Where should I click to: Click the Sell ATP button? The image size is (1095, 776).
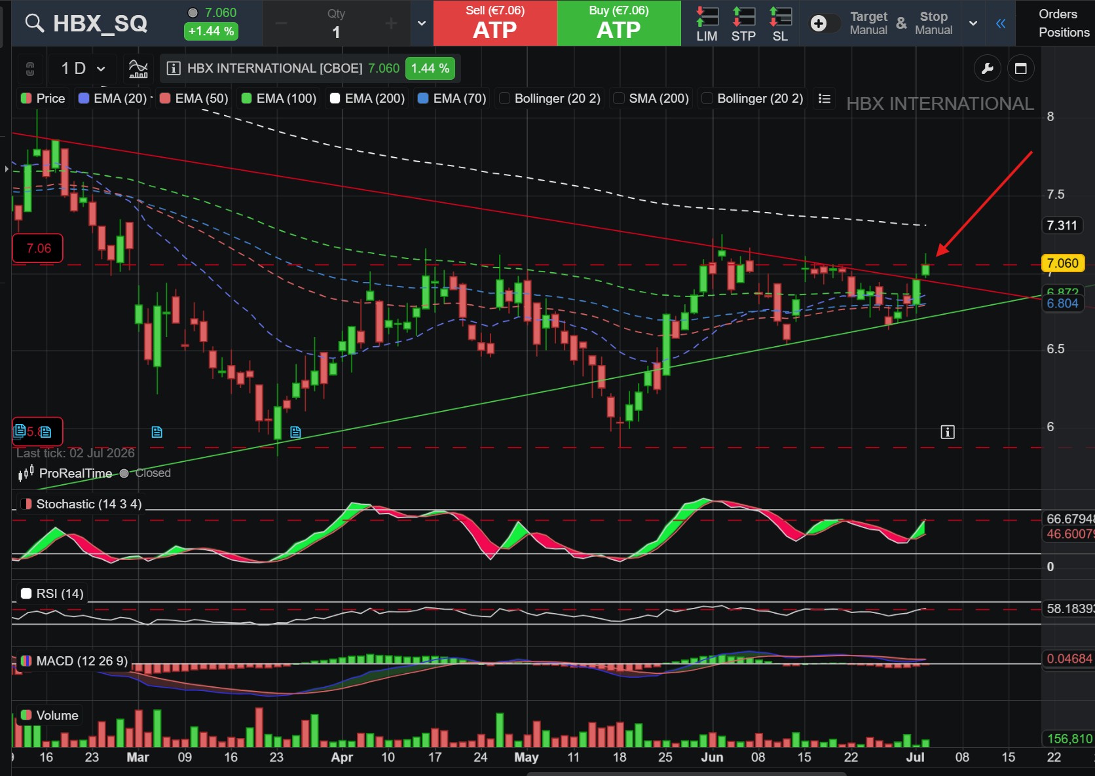495,23
